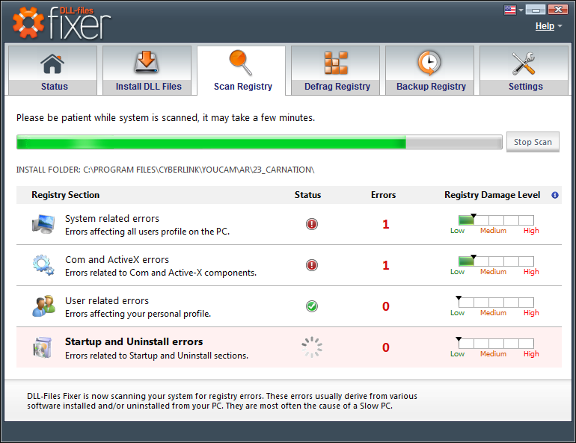
Task: Click the INSTALL FOLDER path text
Action: tap(165, 170)
